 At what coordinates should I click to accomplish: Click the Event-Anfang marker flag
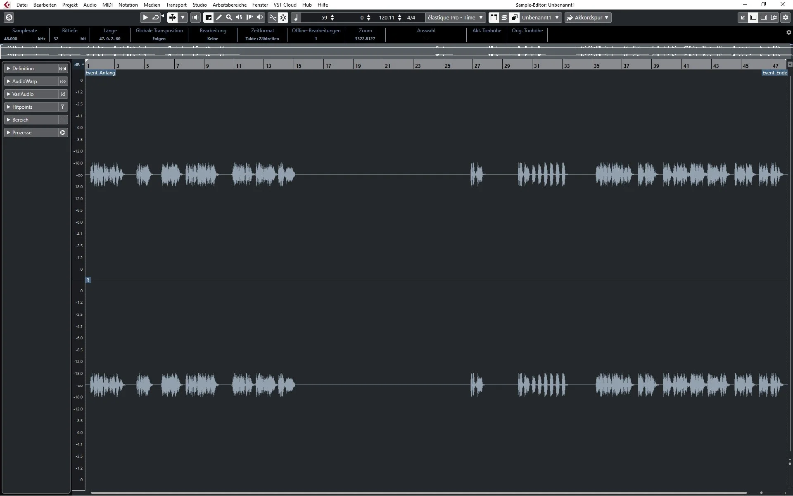click(100, 73)
